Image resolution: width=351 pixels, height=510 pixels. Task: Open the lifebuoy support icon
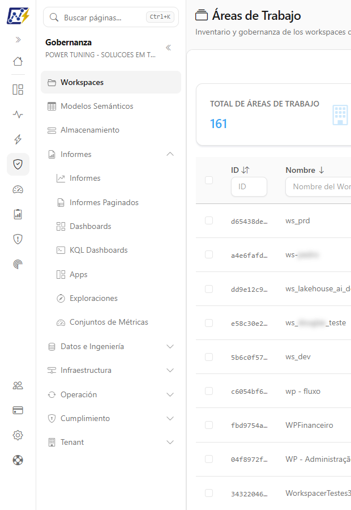[18, 460]
